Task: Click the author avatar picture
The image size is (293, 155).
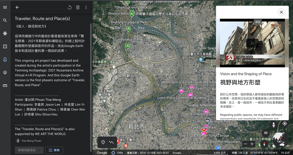Action: click(17, 141)
